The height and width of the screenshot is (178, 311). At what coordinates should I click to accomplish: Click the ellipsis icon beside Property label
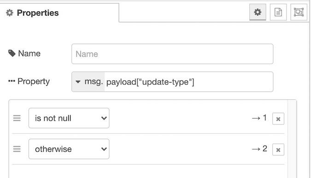pyautogui.click(x=12, y=81)
